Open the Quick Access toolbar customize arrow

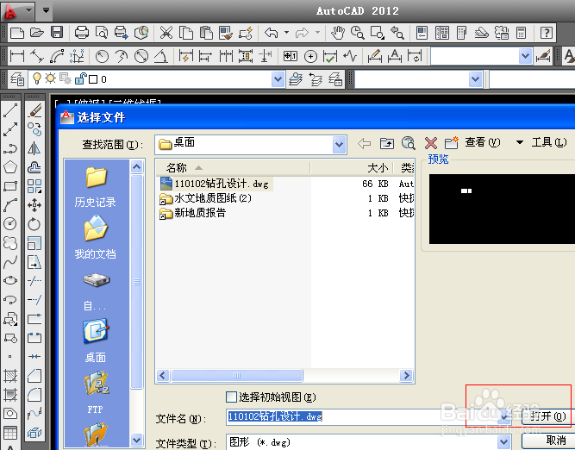tap(46, 10)
